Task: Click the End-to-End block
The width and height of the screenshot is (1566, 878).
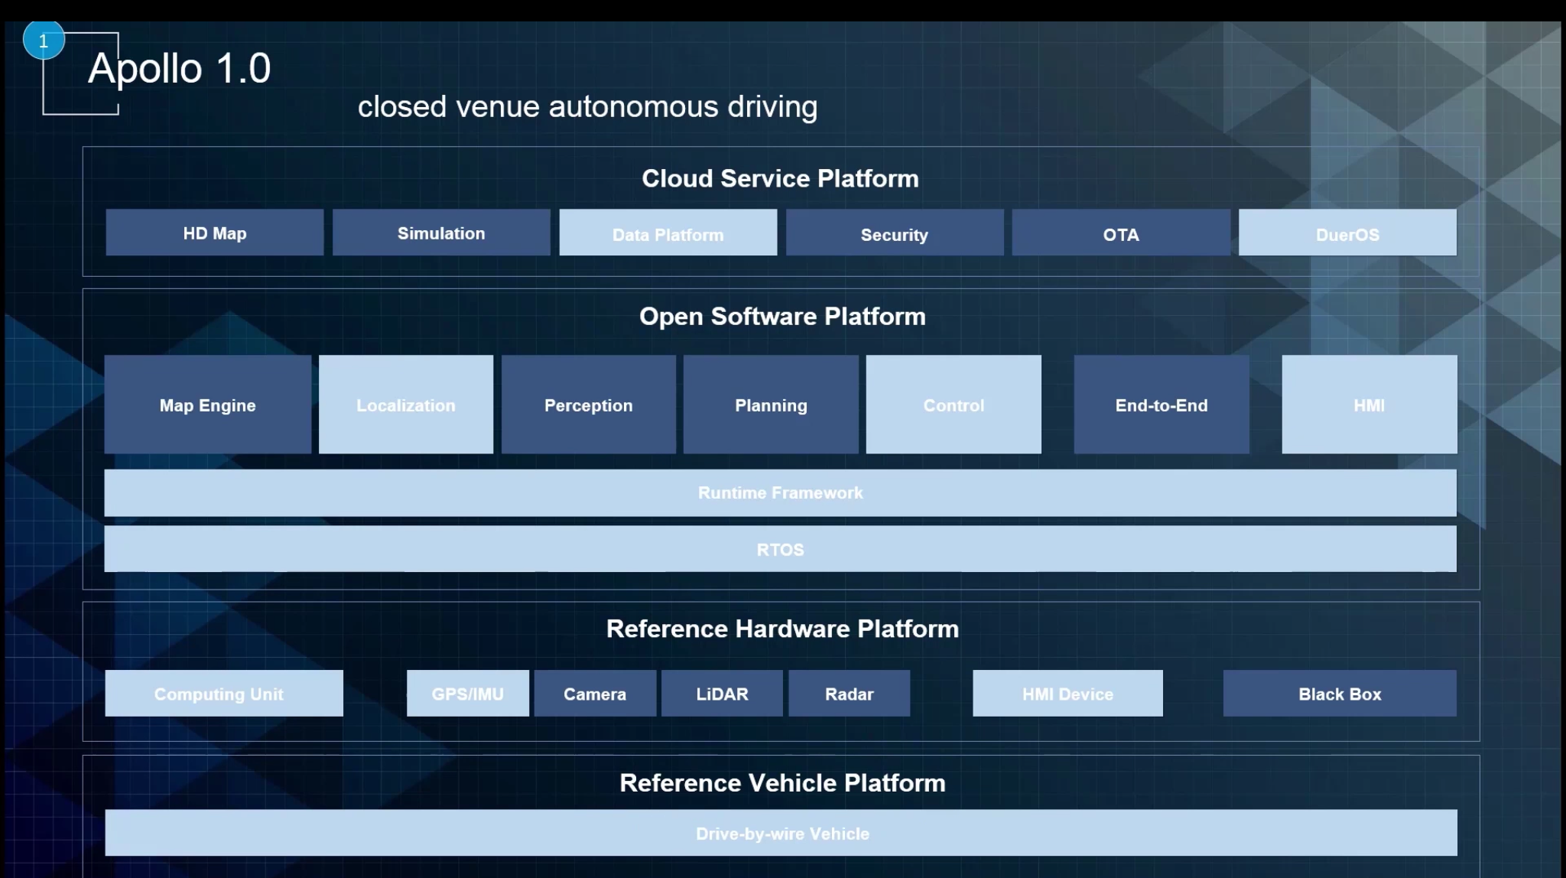Action: 1161,405
